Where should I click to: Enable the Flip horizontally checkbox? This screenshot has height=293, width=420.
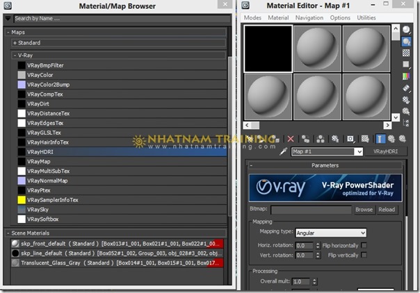[x=364, y=245]
